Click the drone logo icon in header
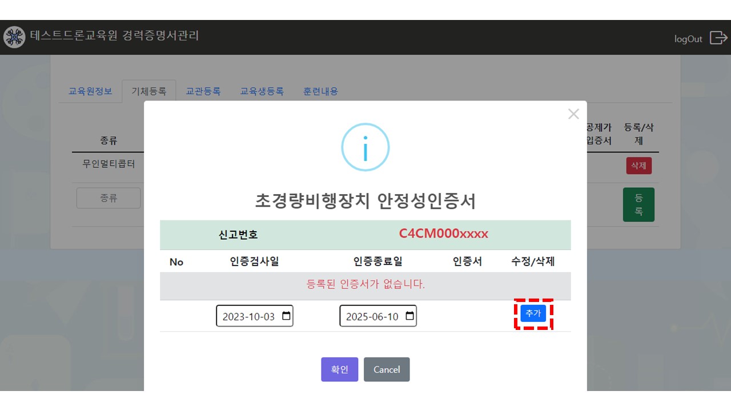Image resolution: width=731 pixels, height=411 pixels. [14, 37]
